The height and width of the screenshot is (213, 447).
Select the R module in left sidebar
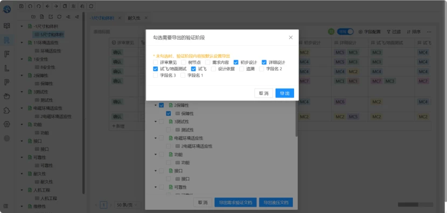tap(7, 40)
